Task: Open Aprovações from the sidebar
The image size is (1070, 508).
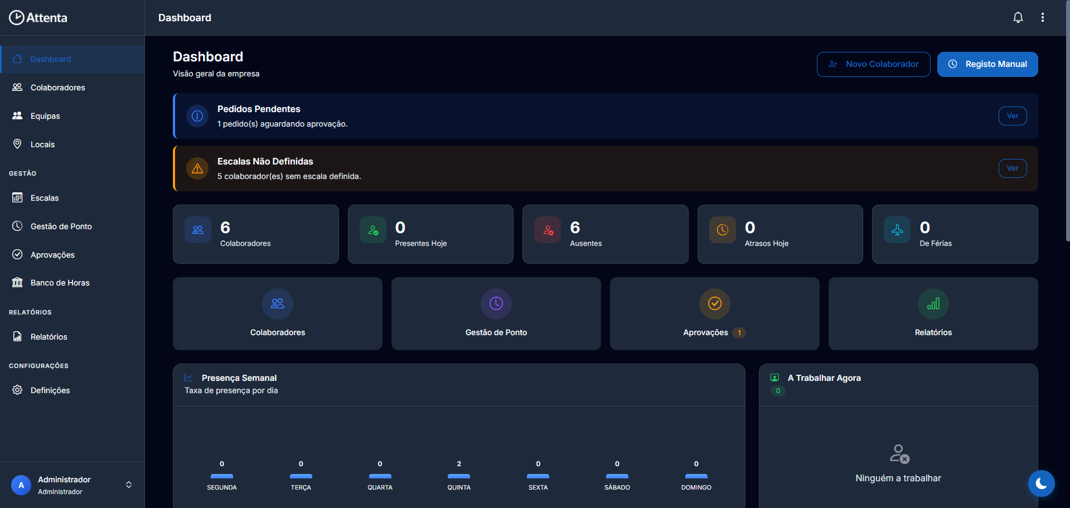Action: [x=72, y=255]
